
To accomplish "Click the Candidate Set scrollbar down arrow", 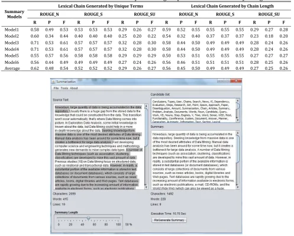I will click(238, 120).
